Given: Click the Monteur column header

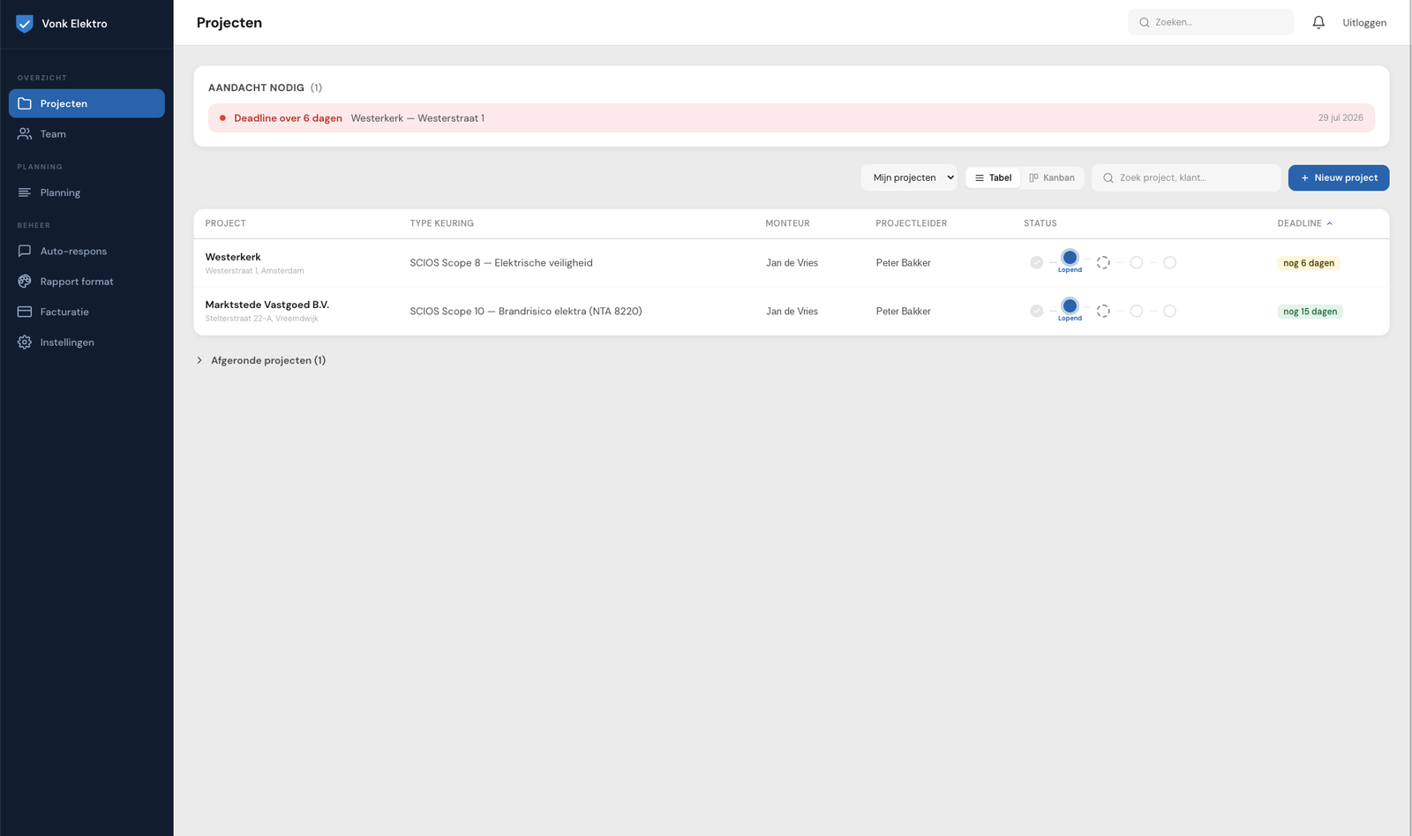Looking at the screenshot, I should point(787,223).
